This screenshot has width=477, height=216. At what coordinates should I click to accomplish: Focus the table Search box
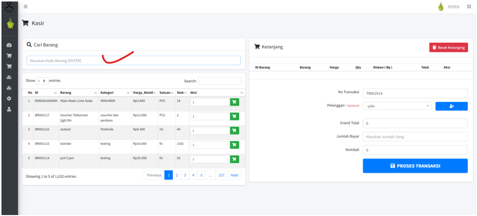pyautogui.click(x=220, y=81)
